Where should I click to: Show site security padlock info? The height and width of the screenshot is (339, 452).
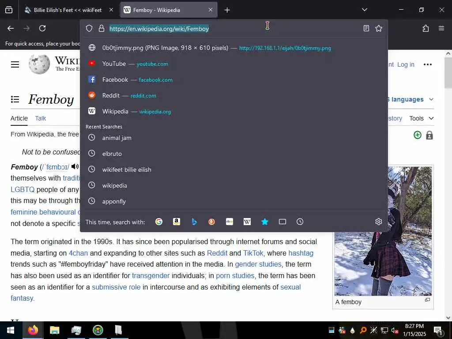pos(101,28)
